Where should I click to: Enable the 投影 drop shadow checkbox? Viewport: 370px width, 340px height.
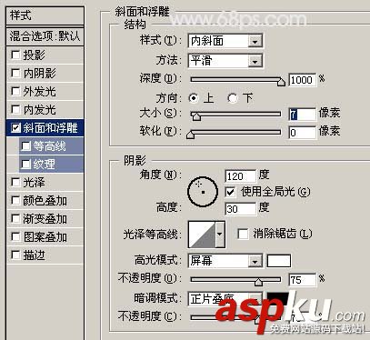coord(15,55)
